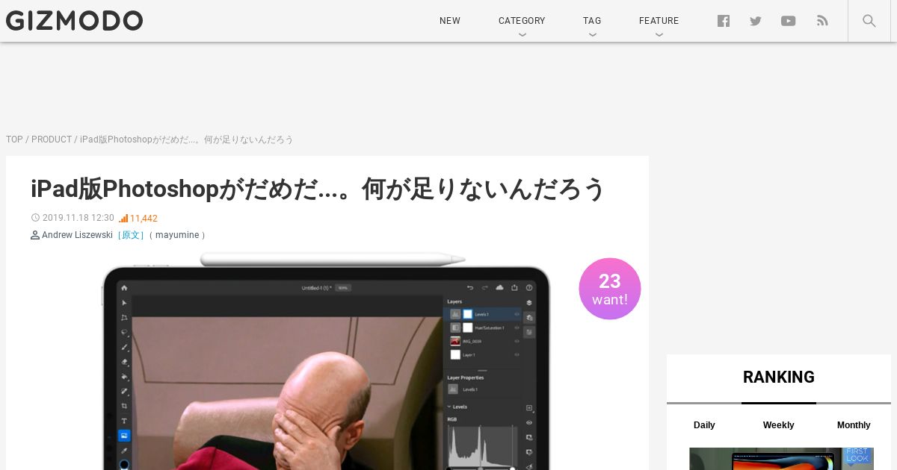Click the PRODUCT breadcrumb link

coord(52,140)
